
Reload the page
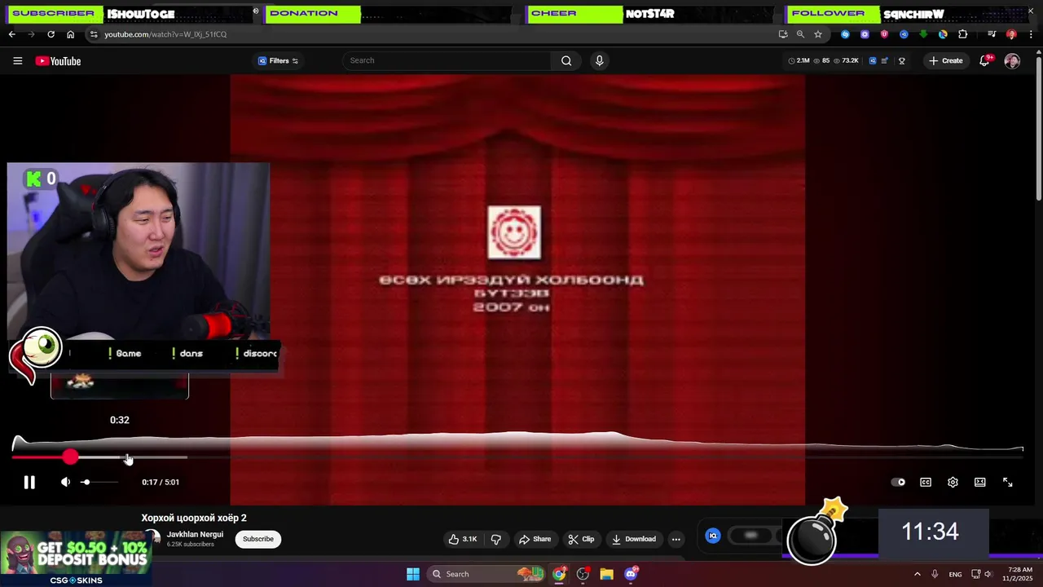(51, 34)
